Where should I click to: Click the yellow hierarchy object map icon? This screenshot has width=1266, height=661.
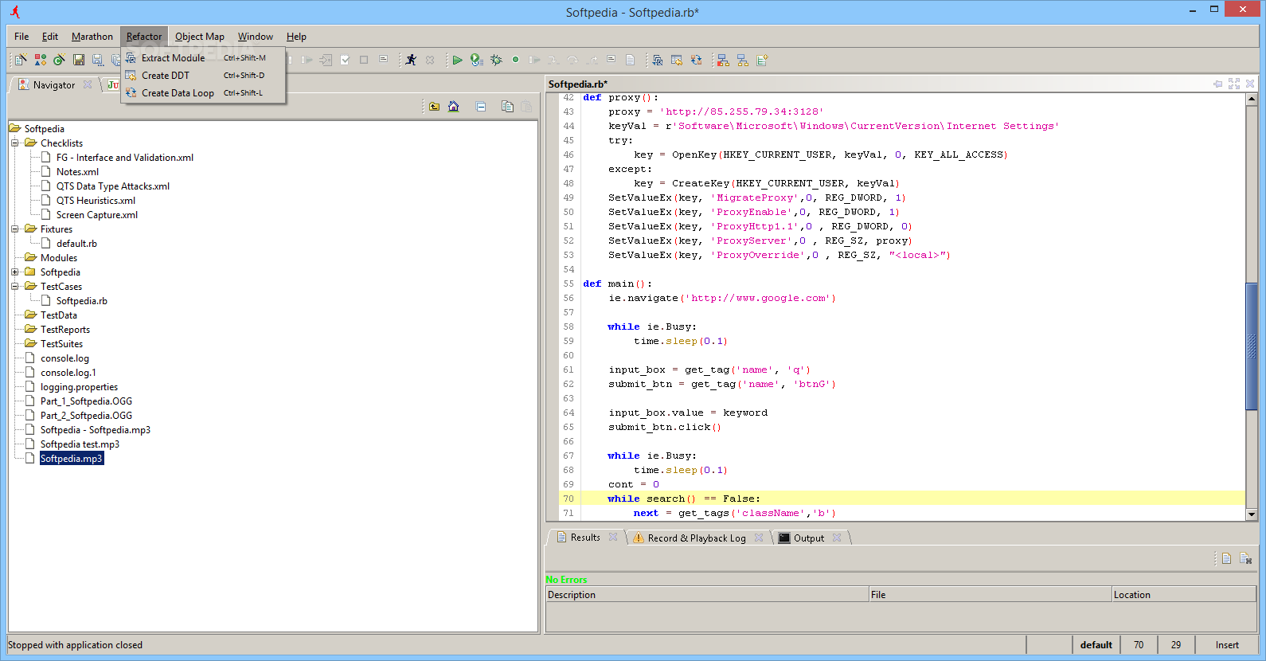[x=742, y=60]
